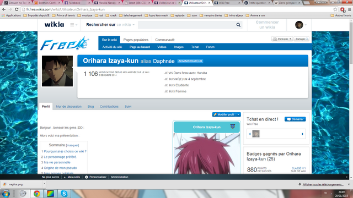353x198 pixels.
Task: Start chat with Démarrer button
Action: 295,119
